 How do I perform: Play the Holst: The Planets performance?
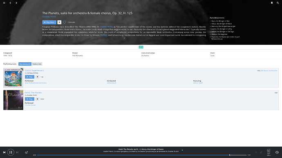[x=29, y=99]
